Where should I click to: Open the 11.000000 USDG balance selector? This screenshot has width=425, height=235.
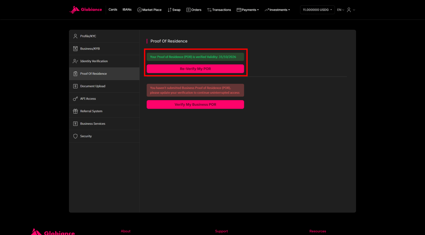(317, 10)
